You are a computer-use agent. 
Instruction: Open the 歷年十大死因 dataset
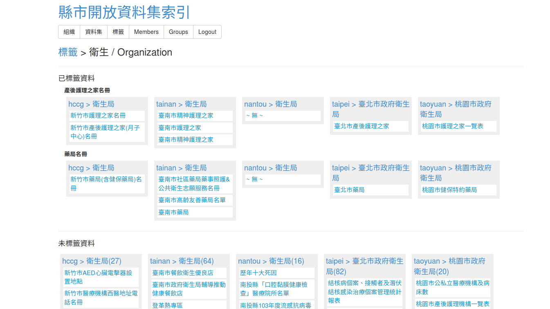[258, 273]
